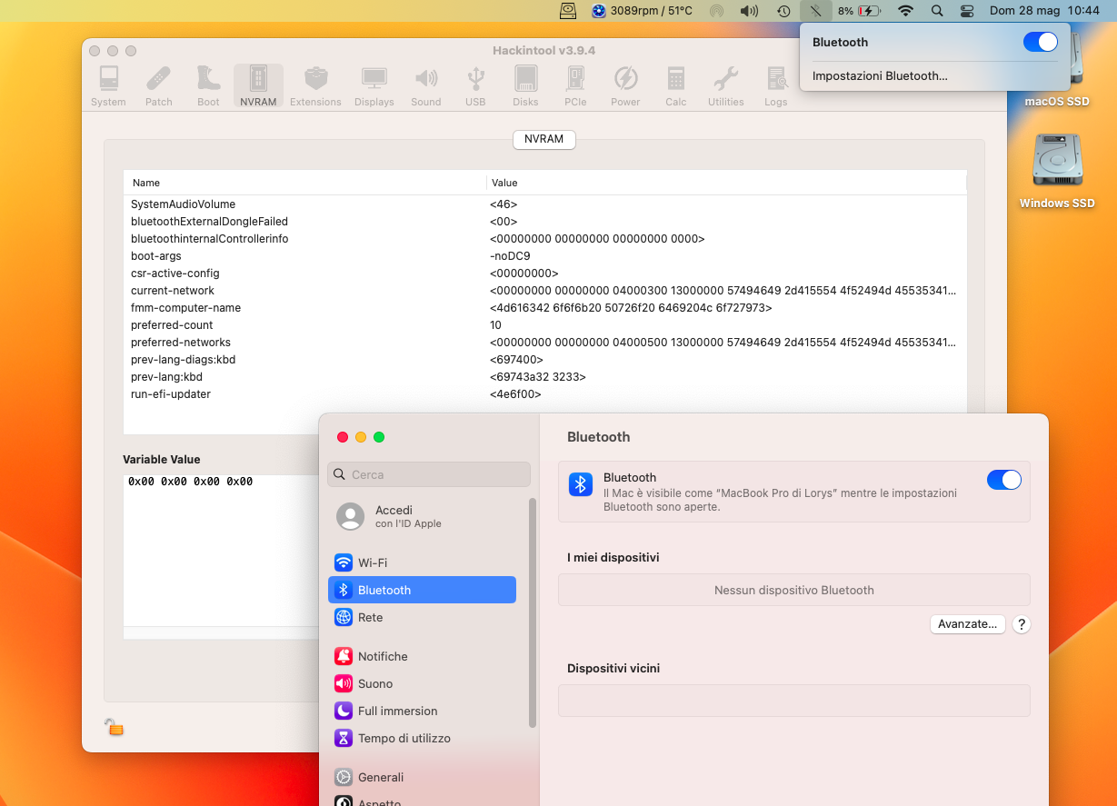Toggle the Wi-Fi status icon in menu bar
The image size is (1117, 806).
coord(906,11)
